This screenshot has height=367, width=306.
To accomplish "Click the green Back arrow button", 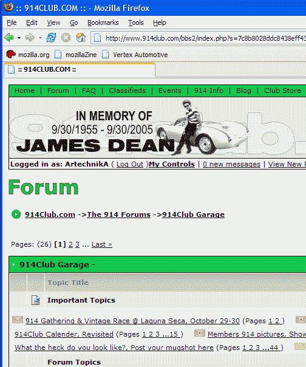I will [9, 38].
